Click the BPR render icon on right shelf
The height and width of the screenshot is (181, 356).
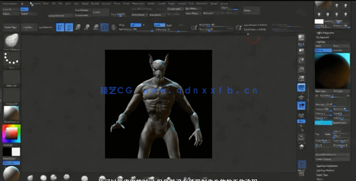click(301, 38)
